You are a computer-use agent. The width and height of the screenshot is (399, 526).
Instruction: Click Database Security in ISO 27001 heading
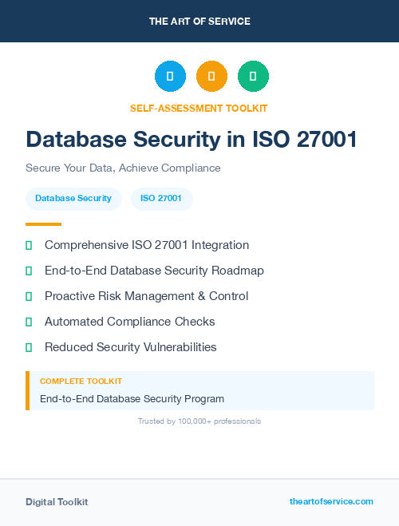(192, 139)
